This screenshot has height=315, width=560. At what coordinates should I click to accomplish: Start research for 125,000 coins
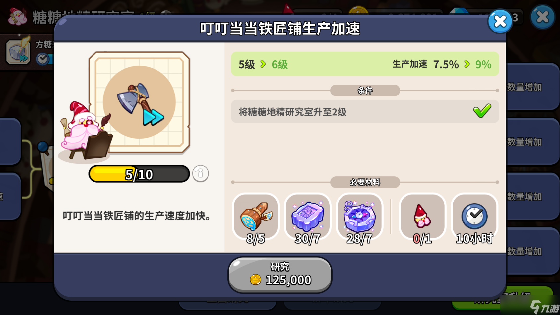coord(280,275)
